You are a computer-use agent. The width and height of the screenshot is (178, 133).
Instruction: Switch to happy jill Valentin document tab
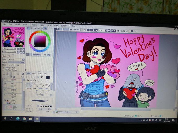point(67,112)
